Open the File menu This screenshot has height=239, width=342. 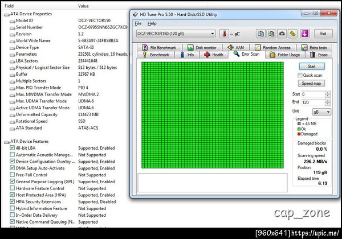pyautogui.click(x=138, y=23)
